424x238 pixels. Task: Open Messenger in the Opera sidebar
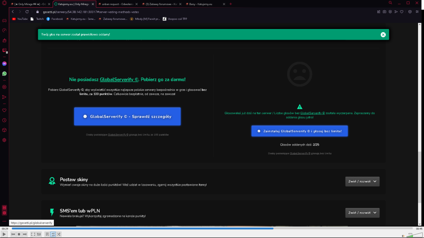[4, 63]
